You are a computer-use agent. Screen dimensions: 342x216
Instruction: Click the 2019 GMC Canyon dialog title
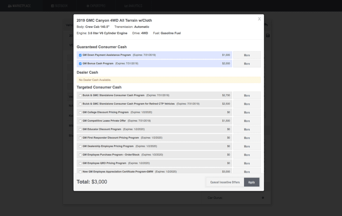[114, 20]
